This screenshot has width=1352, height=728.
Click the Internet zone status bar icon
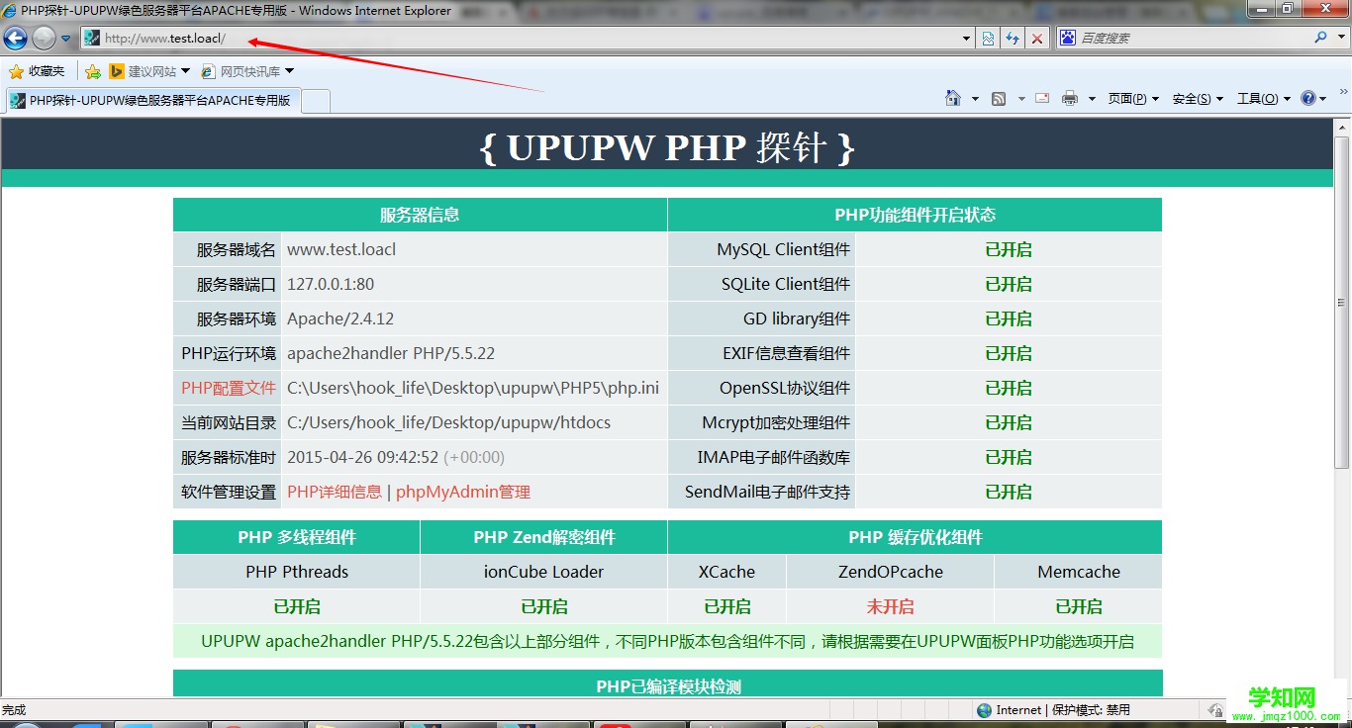[984, 710]
